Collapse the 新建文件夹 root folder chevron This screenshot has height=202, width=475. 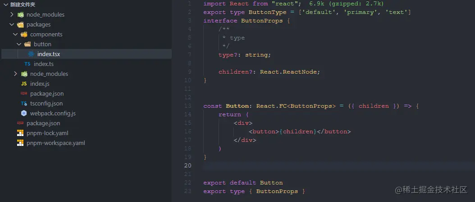pos(5,4)
